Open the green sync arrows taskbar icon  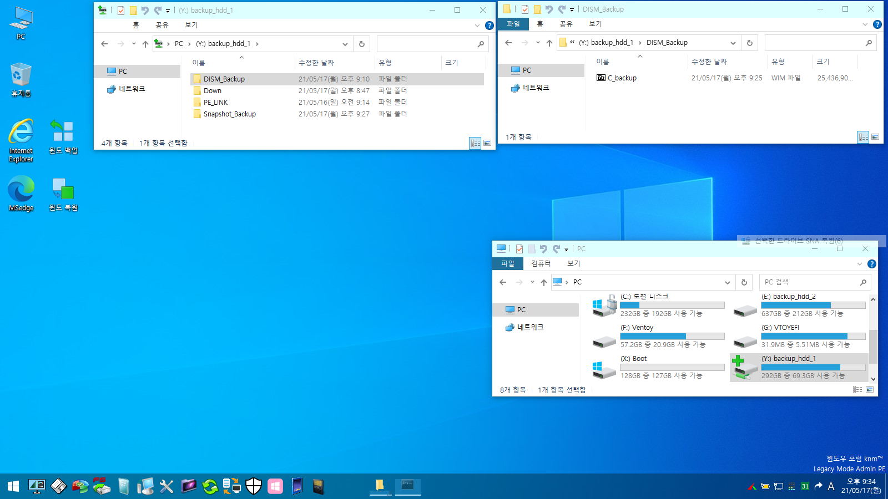210,486
